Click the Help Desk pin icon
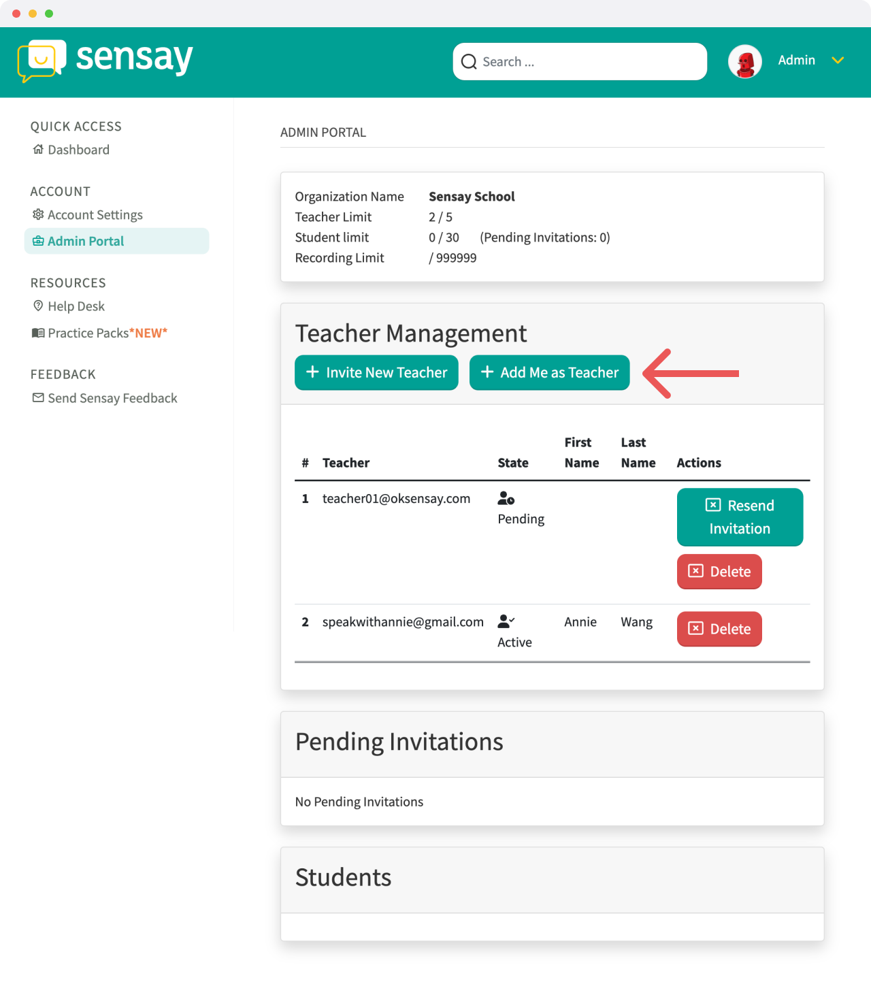 (x=38, y=306)
